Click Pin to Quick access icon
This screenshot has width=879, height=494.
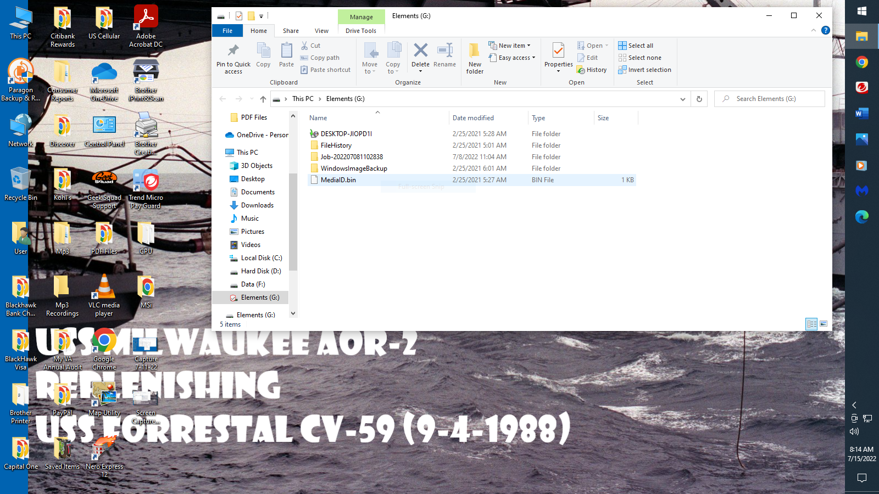click(233, 51)
